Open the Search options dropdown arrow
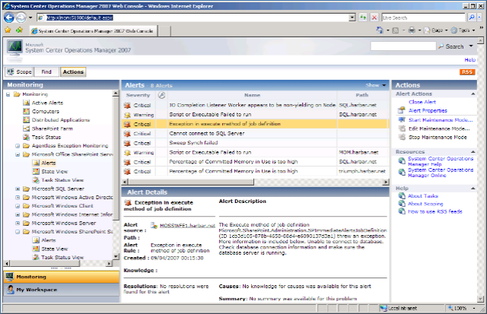 pos(471,46)
